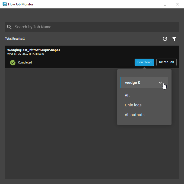Click the blue Download button
The height and width of the screenshot is (184, 184).
point(144,62)
